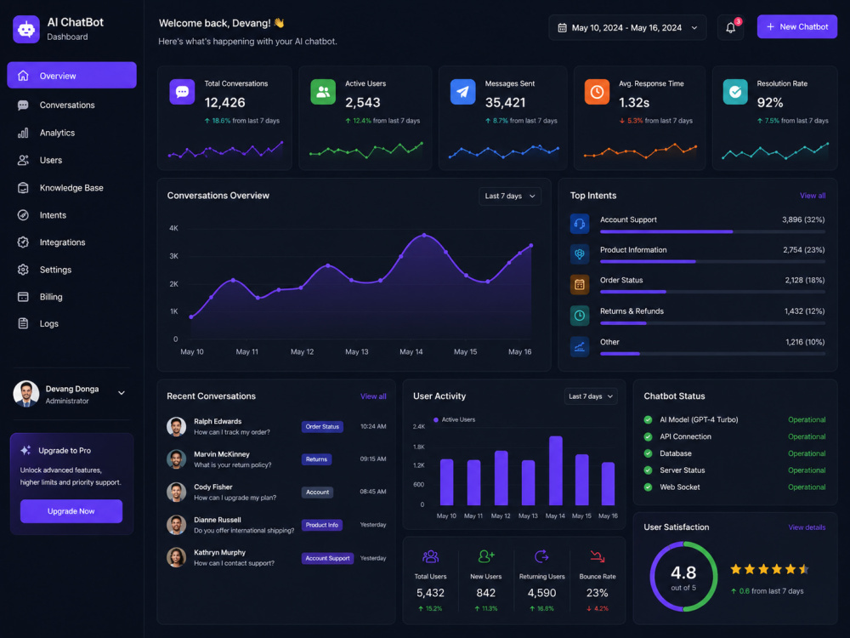The width and height of the screenshot is (850, 638).
Task: Open the Analytics sidebar page
Action: point(71,133)
